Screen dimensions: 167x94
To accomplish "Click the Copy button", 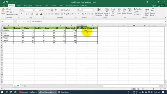I will (x=9, y=12).
